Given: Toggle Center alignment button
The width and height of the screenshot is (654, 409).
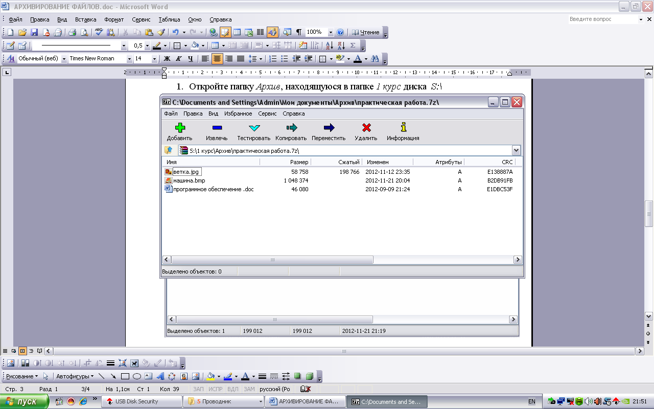Looking at the screenshot, I should tap(217, 59).
